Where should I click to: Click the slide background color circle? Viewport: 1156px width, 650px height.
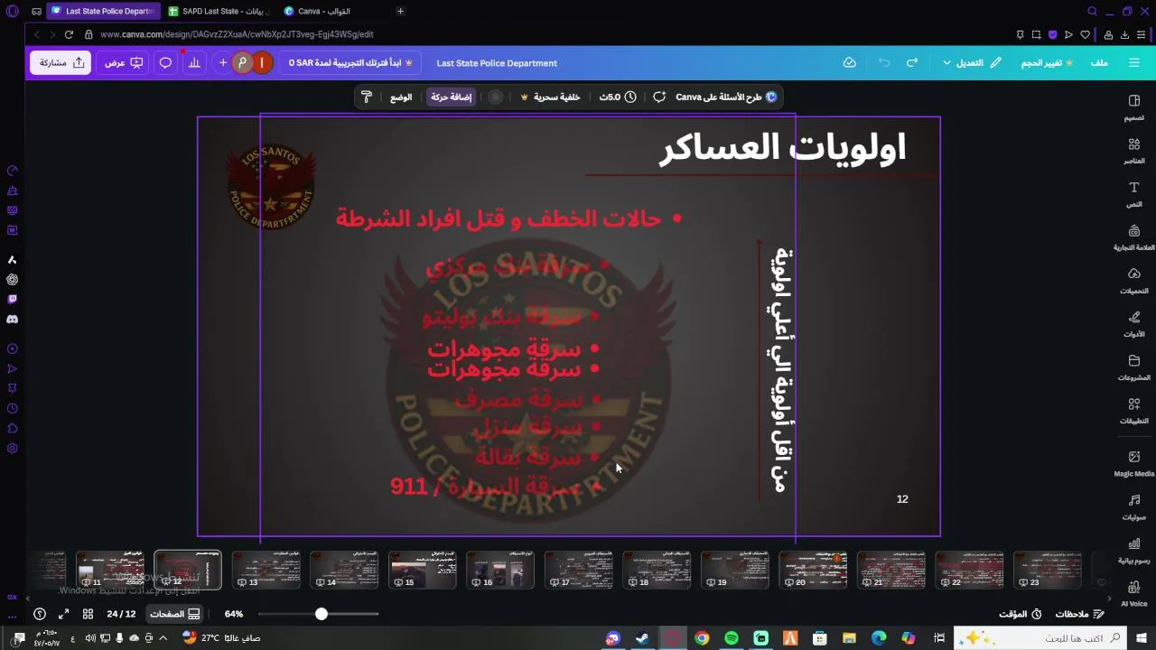pos(495,97)
